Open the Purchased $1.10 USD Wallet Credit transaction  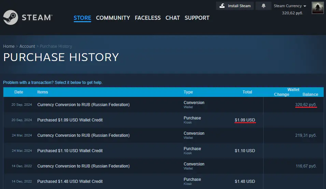70,151
